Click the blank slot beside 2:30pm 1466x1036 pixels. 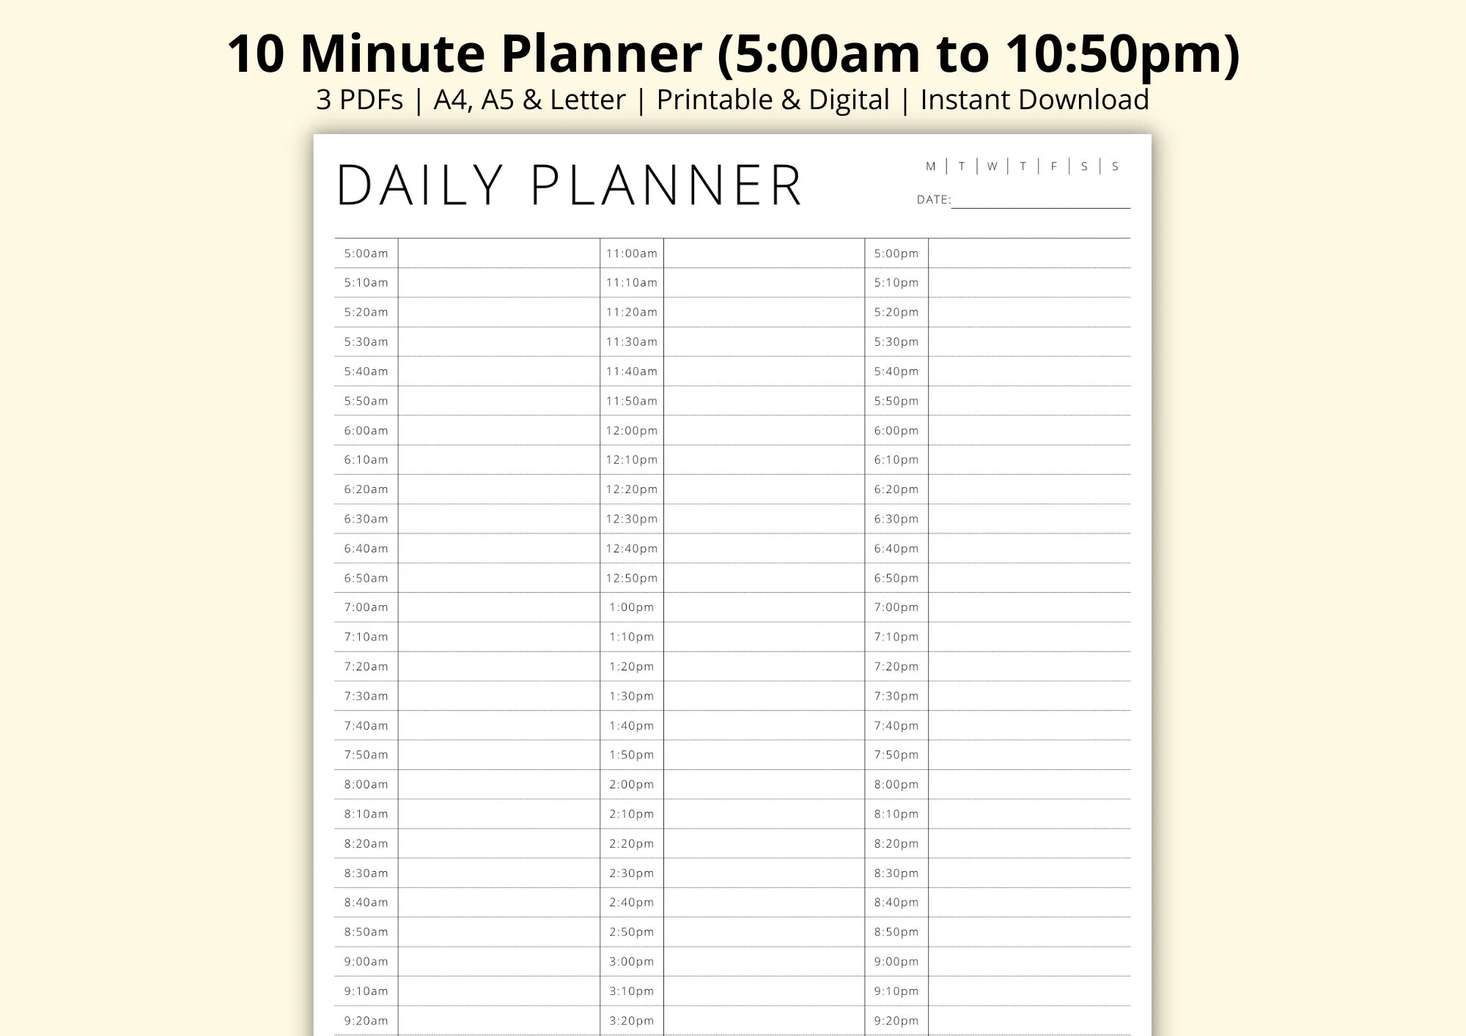tap(764, 873)
